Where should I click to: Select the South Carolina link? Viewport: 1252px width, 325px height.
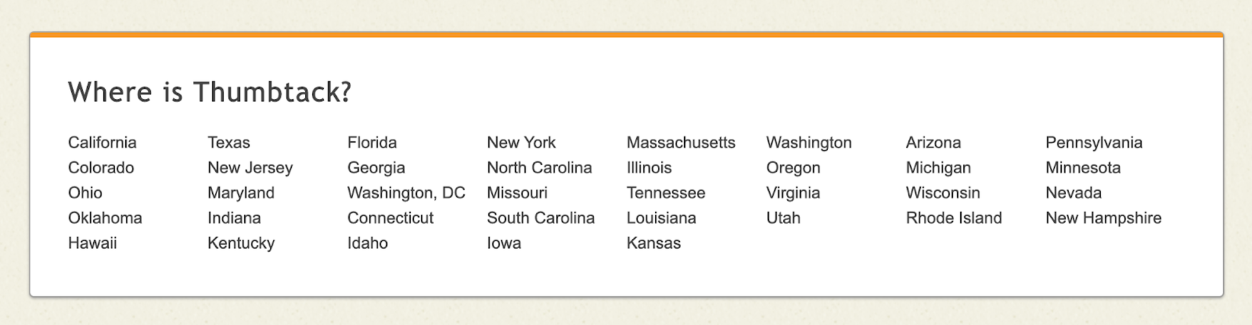540,217
